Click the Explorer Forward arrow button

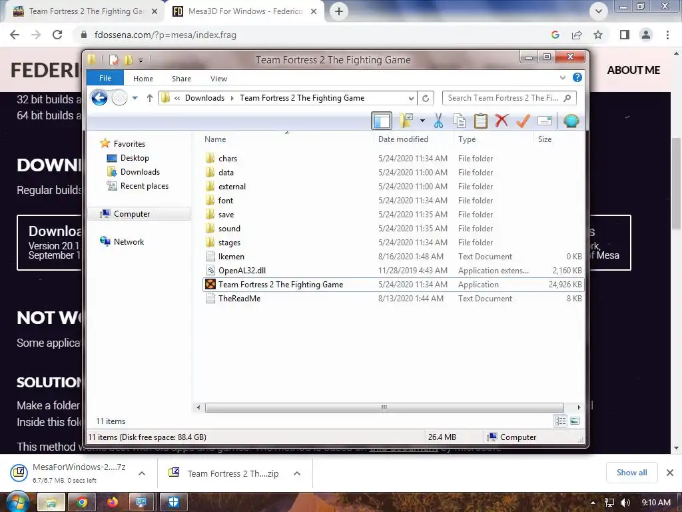pos(119,98)
